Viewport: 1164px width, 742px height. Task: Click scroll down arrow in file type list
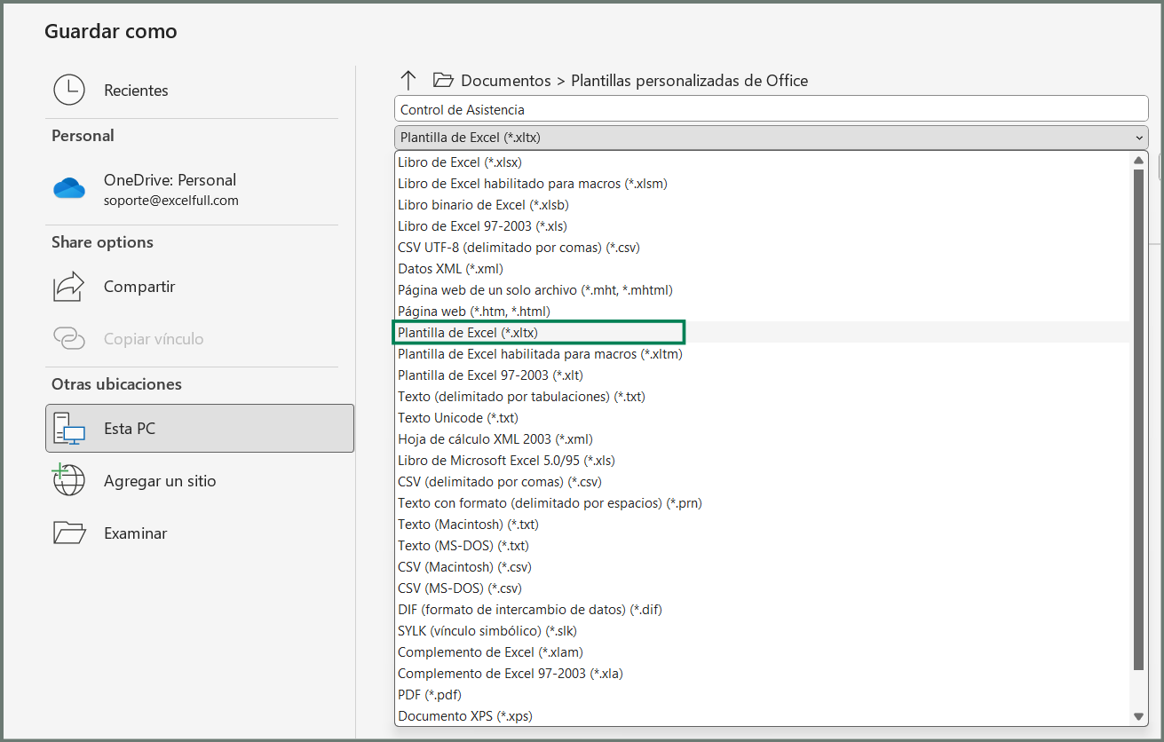point(1138,716)
